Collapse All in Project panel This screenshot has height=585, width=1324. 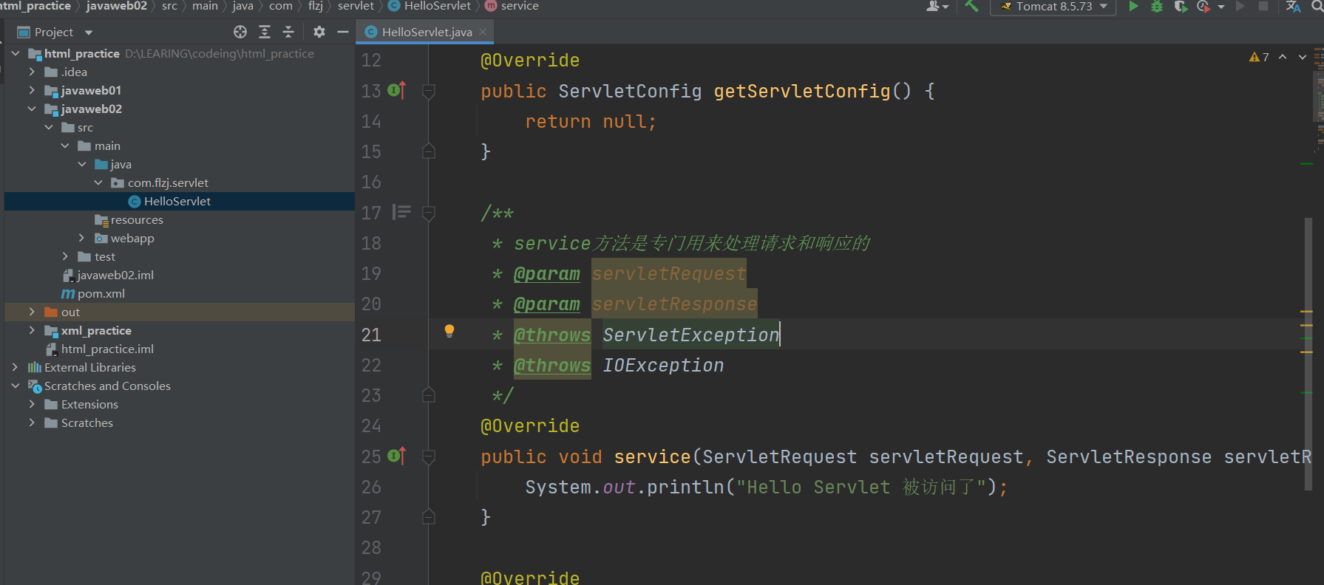tap(288, 32)
